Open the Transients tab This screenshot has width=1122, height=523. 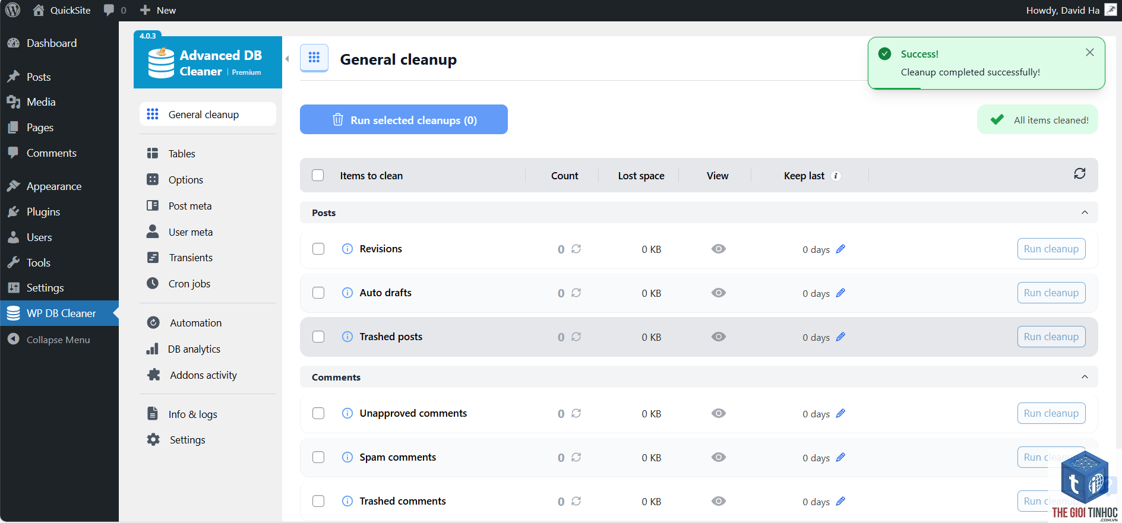pyautogui.click(x=208, y=258)
